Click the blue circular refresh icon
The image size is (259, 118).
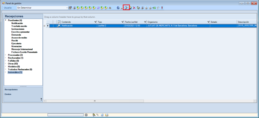(x=118, y=8)
